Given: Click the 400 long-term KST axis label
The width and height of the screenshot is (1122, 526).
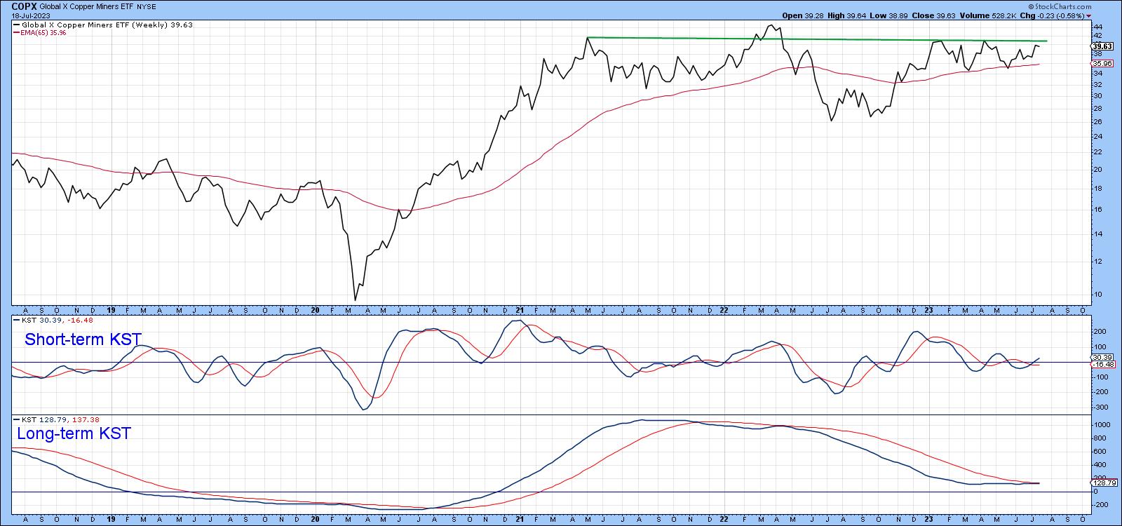Looking at the screenshot, I should coord(1100,465).
